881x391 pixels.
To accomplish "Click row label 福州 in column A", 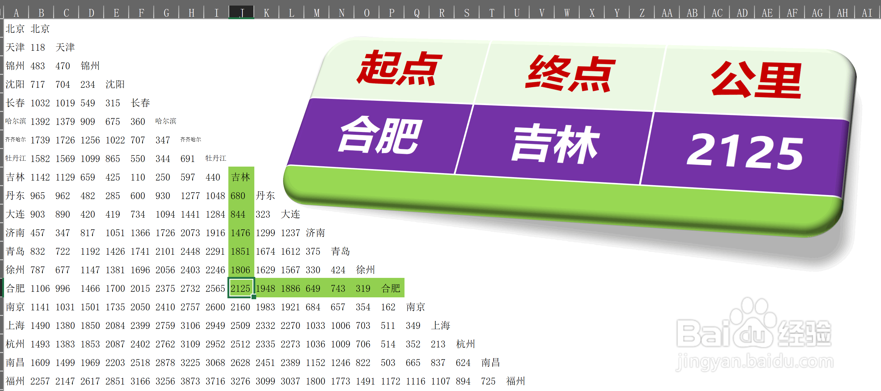I will [x=15, y=381].
